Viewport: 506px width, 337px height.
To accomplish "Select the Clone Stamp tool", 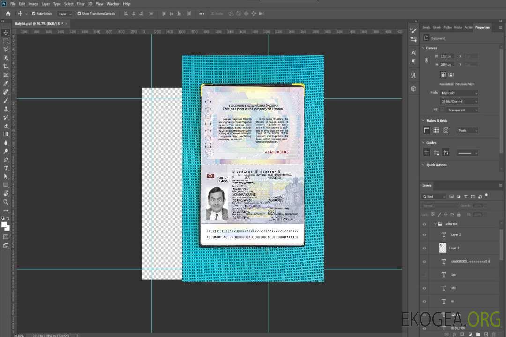I will [6, 109].
